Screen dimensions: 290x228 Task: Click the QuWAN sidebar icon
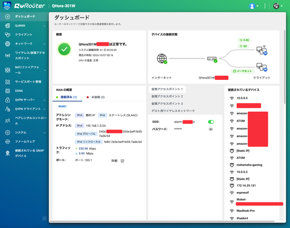point(8,25)
